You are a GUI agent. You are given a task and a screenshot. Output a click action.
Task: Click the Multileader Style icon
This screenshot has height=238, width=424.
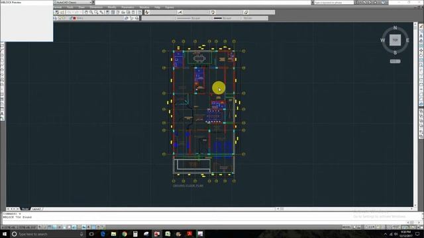(246, 13)
